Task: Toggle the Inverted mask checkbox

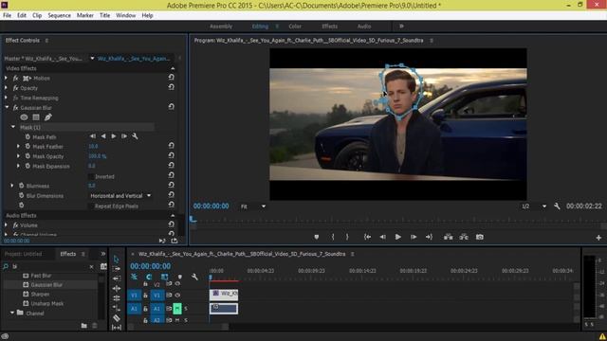Action: (x=91, y=176)
